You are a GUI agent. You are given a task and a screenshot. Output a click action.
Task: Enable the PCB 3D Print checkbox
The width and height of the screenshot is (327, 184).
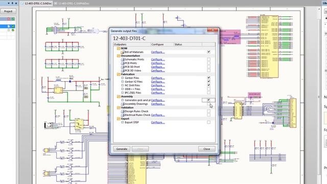point(208,67)
